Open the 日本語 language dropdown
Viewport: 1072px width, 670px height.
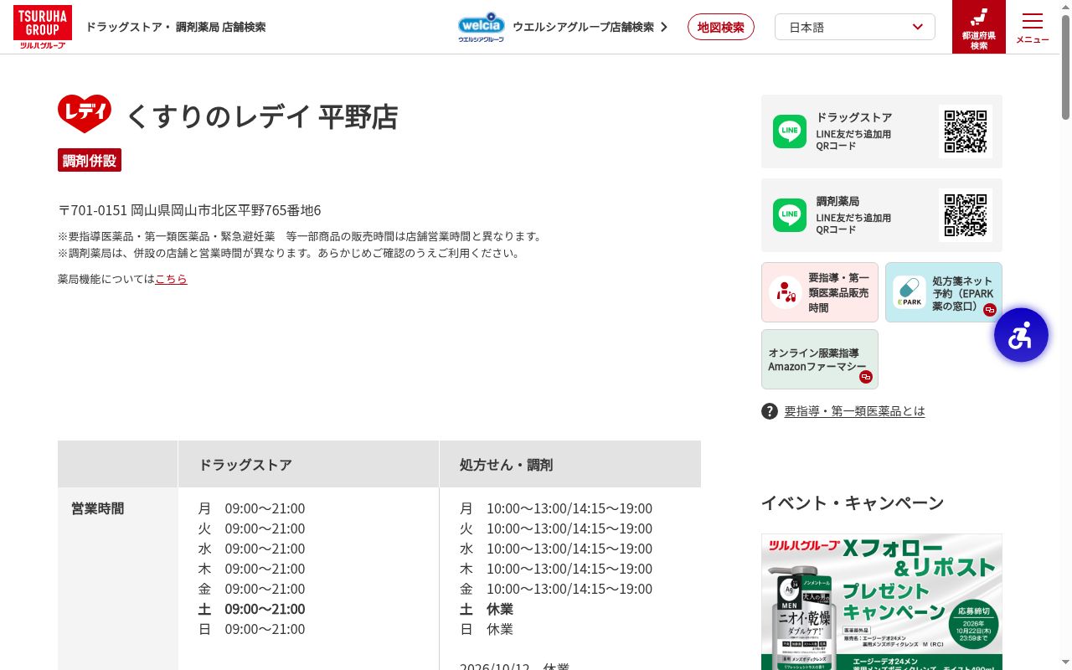click(x=854, y=27)
